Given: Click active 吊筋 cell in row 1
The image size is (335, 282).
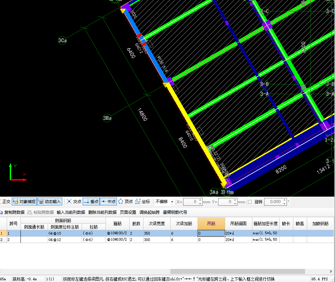Looking at the screenshot, I should pos(211,233).
